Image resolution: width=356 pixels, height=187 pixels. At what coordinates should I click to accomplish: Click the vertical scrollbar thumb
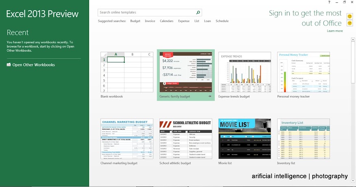[x=353, y=62]
